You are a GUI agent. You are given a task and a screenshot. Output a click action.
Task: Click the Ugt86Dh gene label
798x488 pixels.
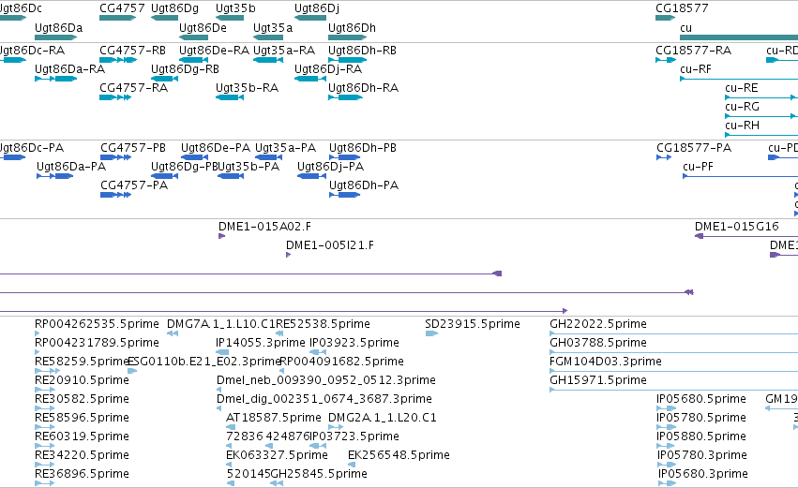pyautogui.click(x=352, y=28)
